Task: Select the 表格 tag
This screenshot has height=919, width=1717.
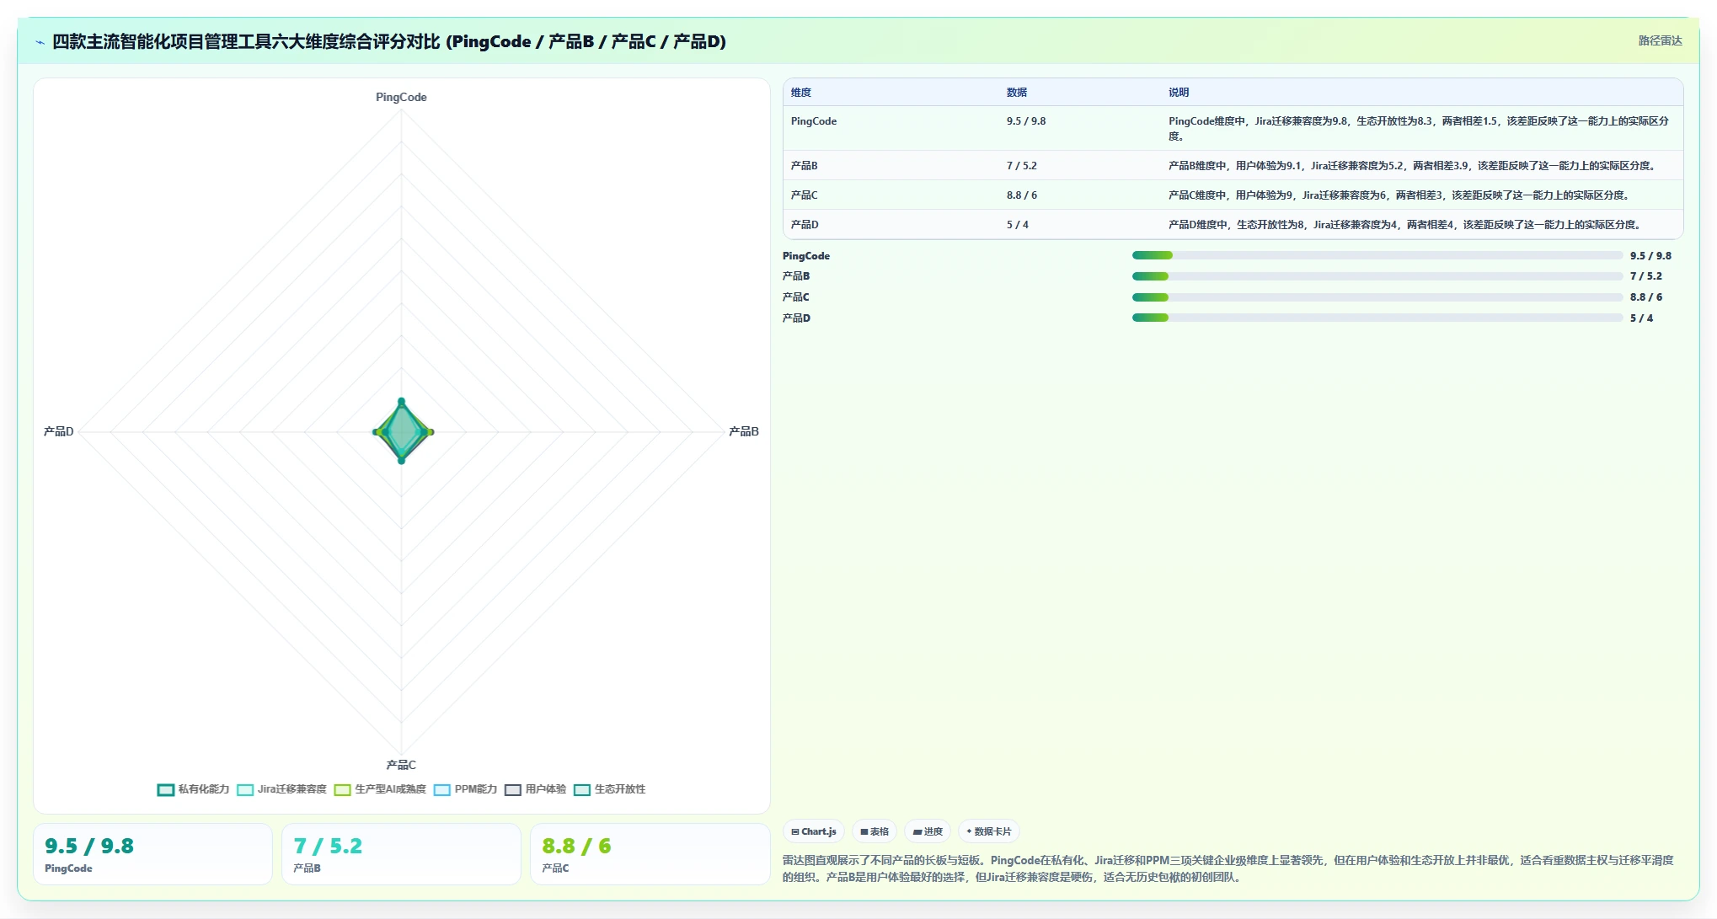Action: [x=875, y=831]
